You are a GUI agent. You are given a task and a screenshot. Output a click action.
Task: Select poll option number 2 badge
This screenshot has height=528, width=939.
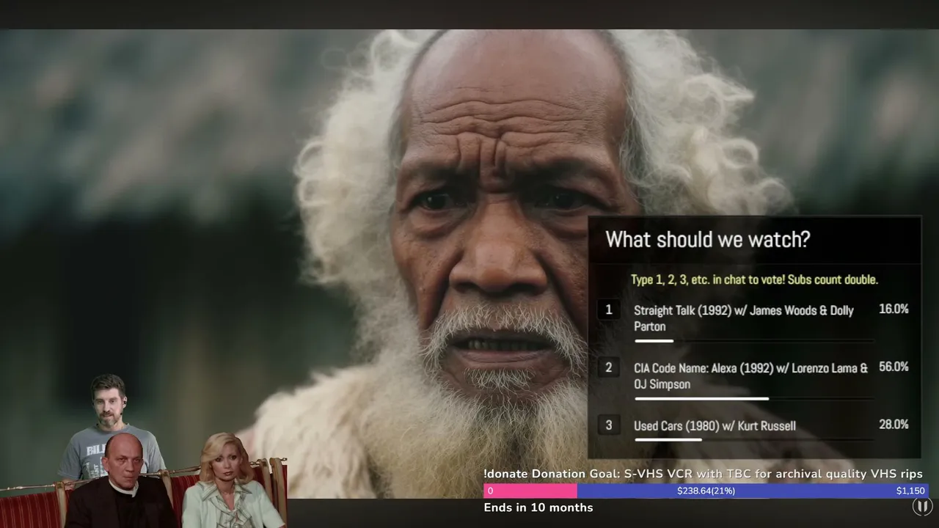point(608,367)
